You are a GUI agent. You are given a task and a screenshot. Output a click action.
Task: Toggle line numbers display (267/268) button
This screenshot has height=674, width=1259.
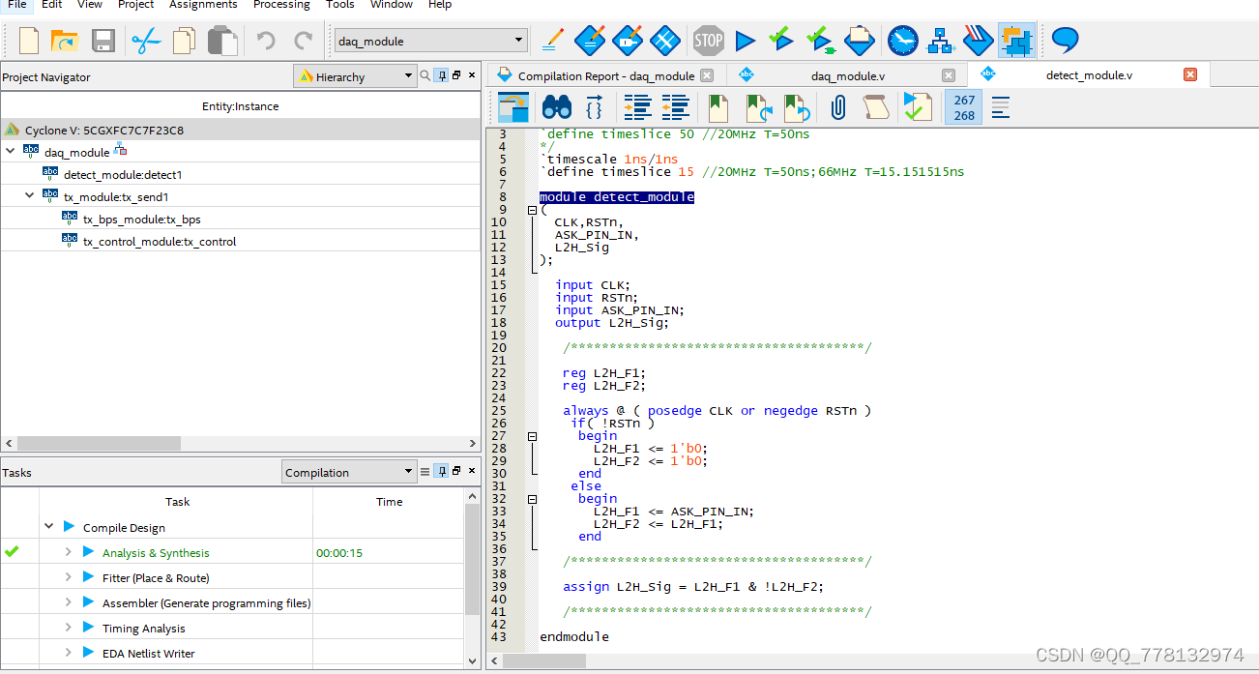[964, 107]
